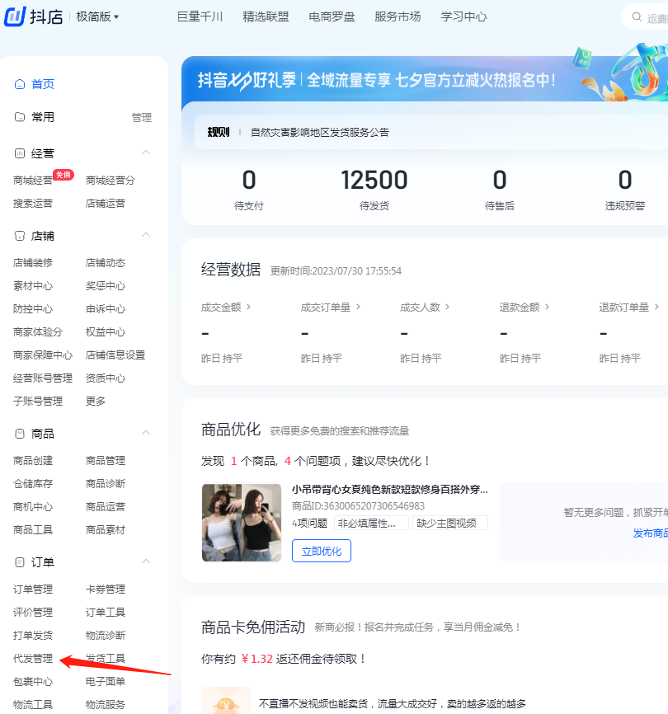Expand 成交金额 metric arrow
Screen dimensions: 668x714
point(248,307)
